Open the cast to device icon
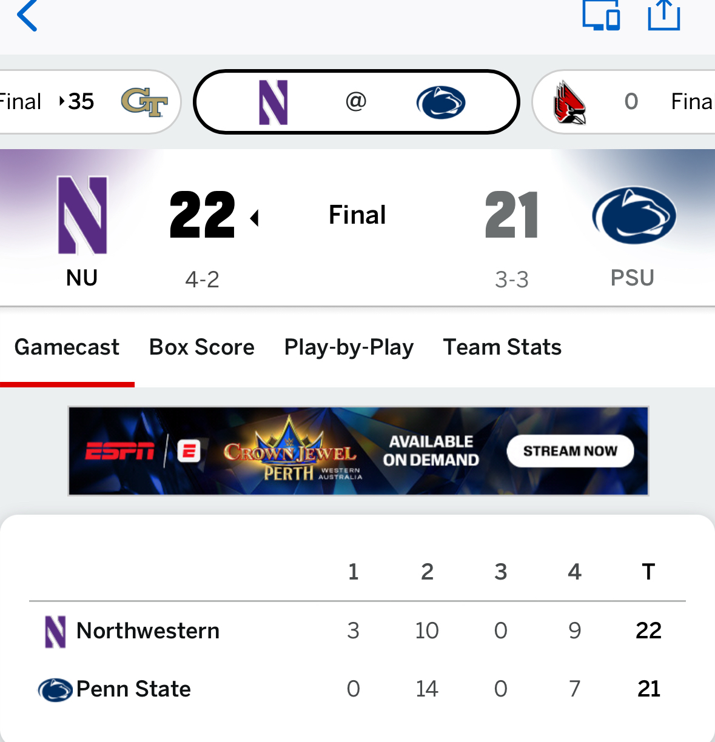 click(600, 16)
